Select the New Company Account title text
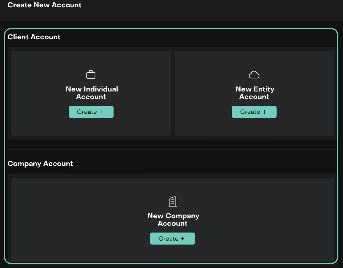 [x=173, y=220]
